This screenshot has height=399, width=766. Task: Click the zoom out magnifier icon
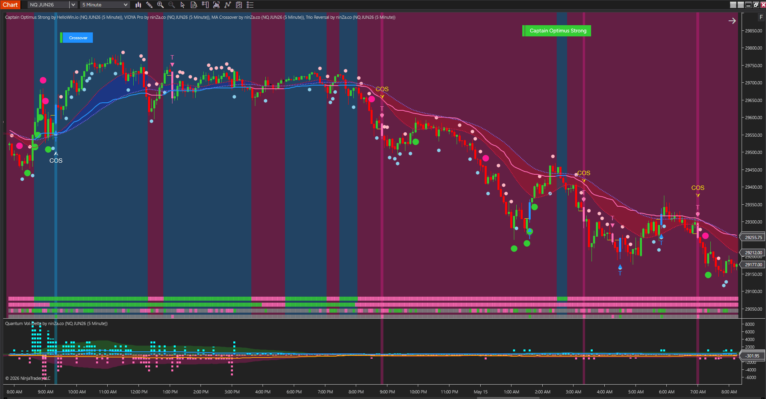[x=172, y=5]
